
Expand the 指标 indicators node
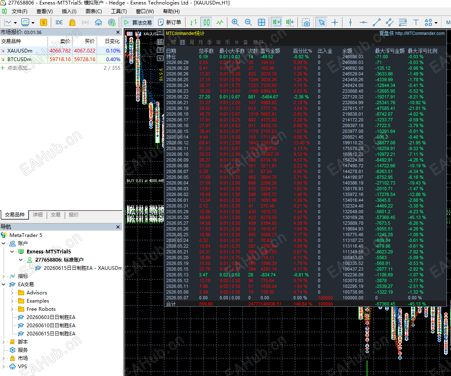point(3,276)
